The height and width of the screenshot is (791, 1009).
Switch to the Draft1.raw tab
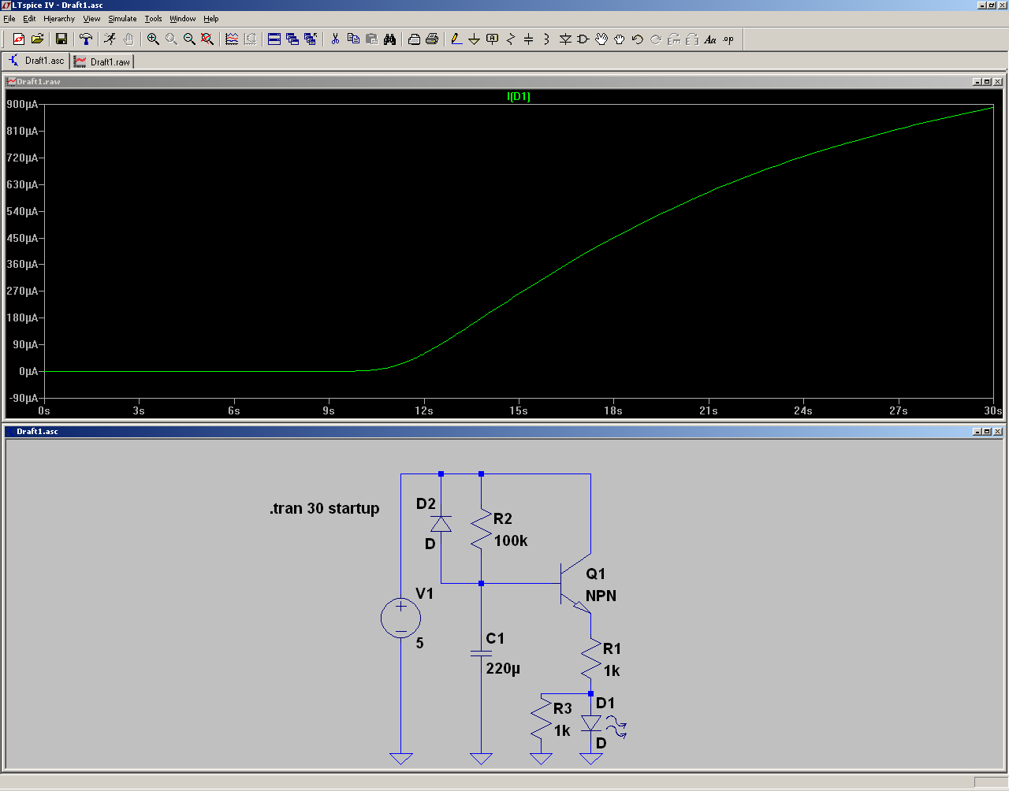tap(102, 61)
